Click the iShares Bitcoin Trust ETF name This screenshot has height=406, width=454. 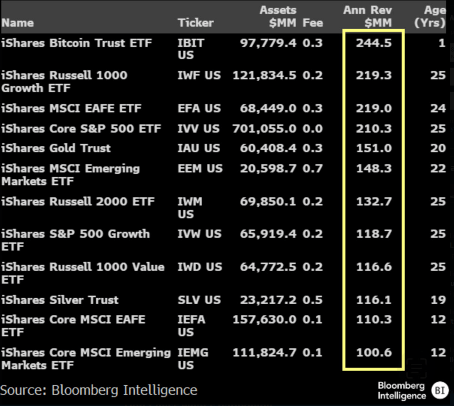tap(77, 43)
